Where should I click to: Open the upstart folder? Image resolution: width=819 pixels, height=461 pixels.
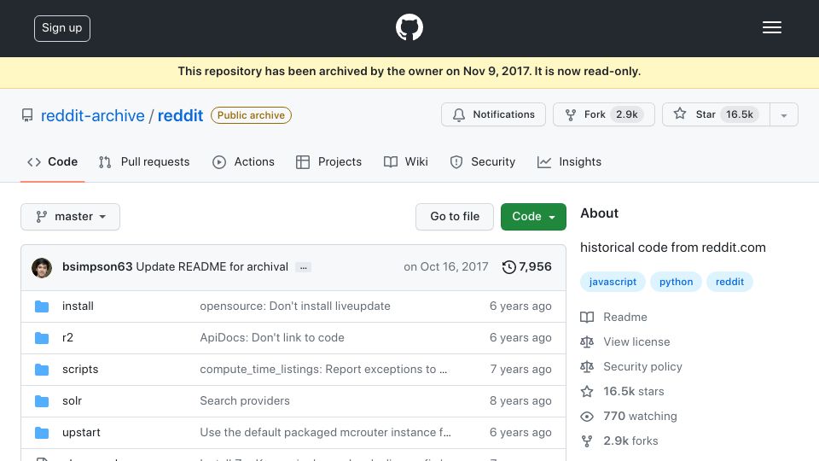(81, 433)
